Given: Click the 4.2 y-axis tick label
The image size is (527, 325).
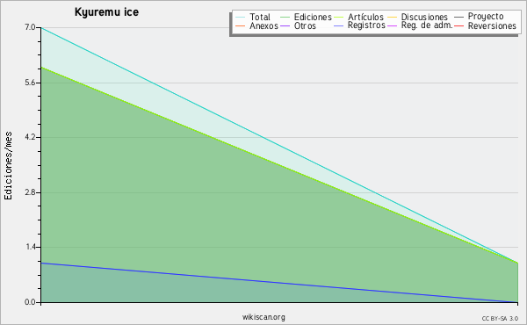Looking at the screenshot, I should click(30, 137).
